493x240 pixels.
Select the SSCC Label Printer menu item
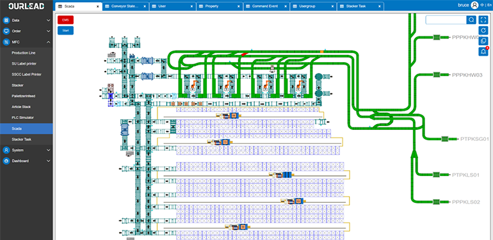pos(26,74)
